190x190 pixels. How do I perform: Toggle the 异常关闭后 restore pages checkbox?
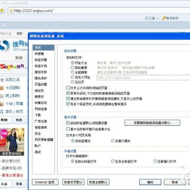[68, 93]
